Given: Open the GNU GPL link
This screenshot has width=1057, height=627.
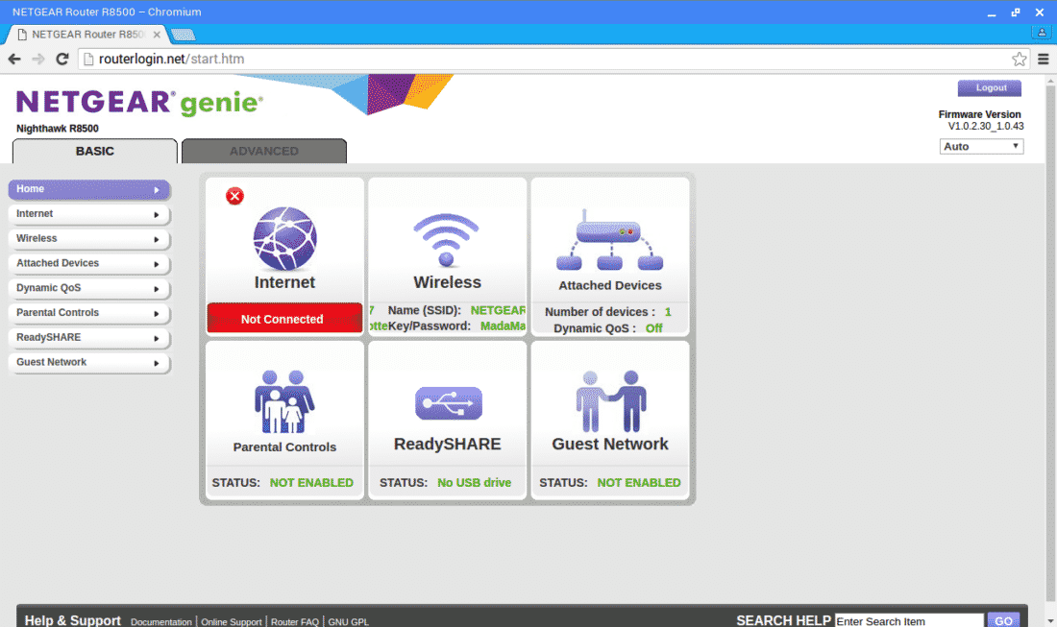Looking at the screenshot, I should coord(349,621).
